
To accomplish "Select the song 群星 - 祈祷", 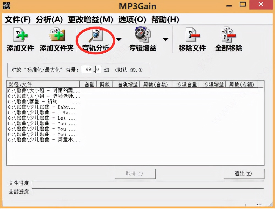I will tap(41, 101).
